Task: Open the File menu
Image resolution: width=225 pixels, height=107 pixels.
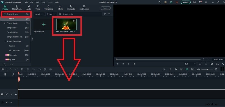Action: [x=26, y=3]
